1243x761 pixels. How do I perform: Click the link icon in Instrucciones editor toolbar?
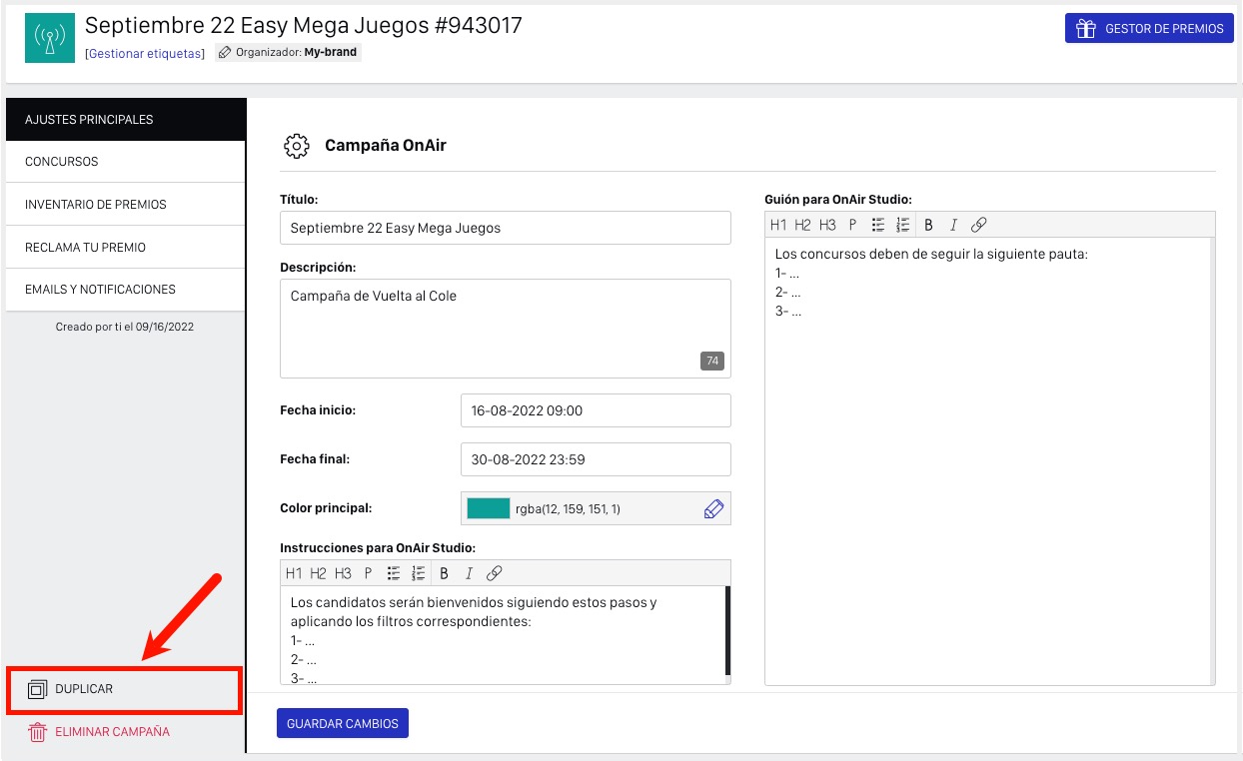tap(494, 573)
